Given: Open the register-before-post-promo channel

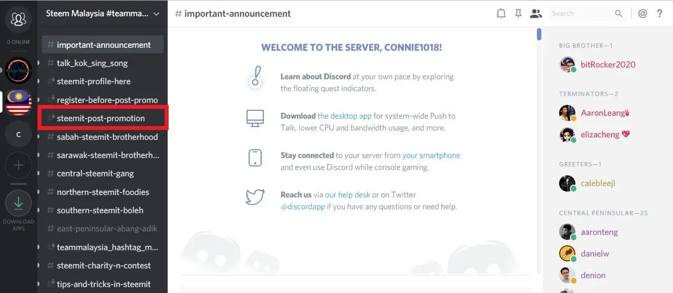Looking at the screenshot, I should coord(103,100).
